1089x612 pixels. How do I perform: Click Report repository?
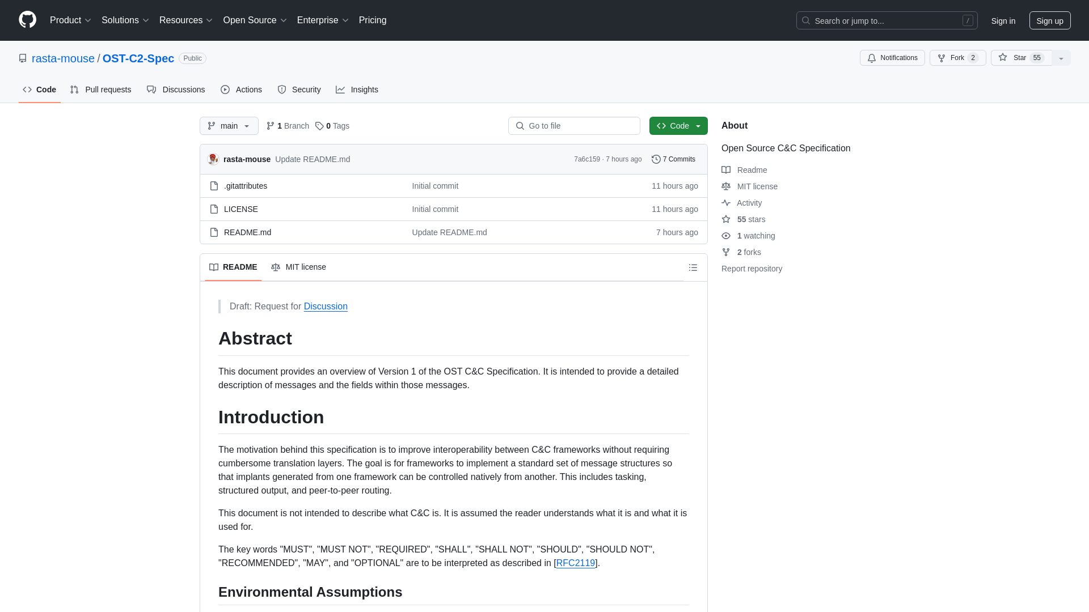[752, 269]
